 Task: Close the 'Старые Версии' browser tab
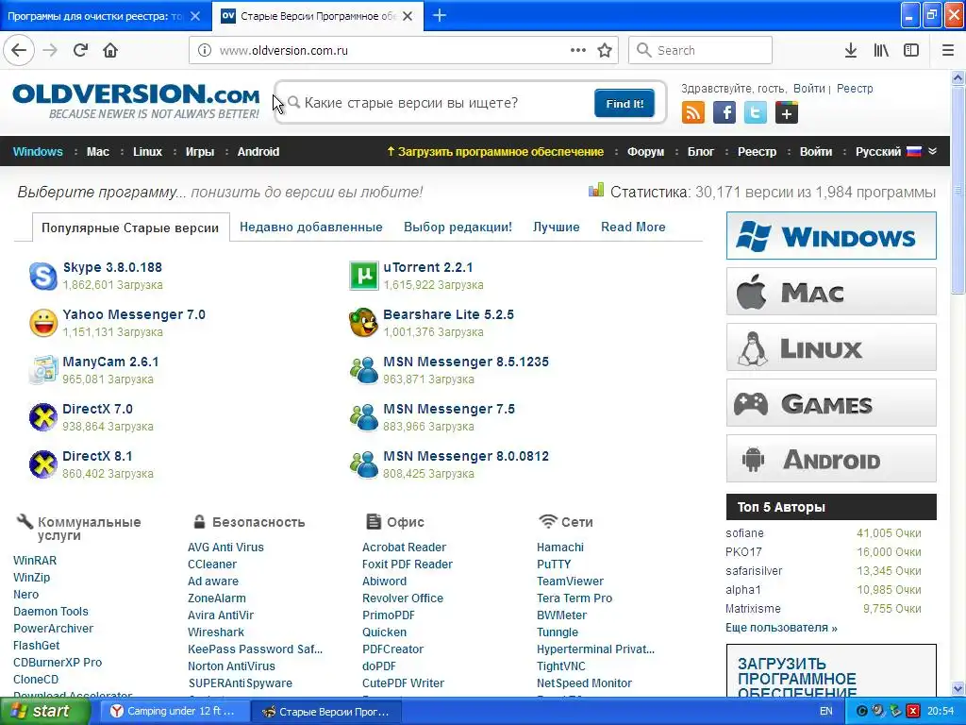(x=408, y=16)
